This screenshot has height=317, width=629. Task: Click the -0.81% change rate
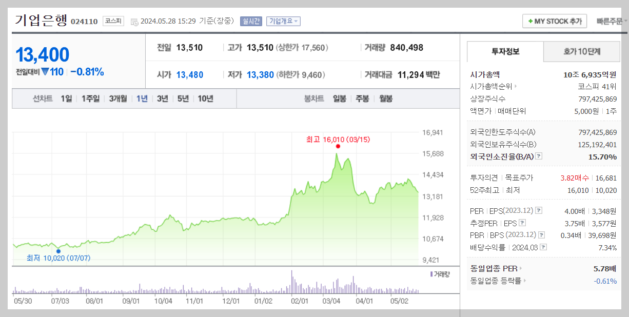click(87, 72)
